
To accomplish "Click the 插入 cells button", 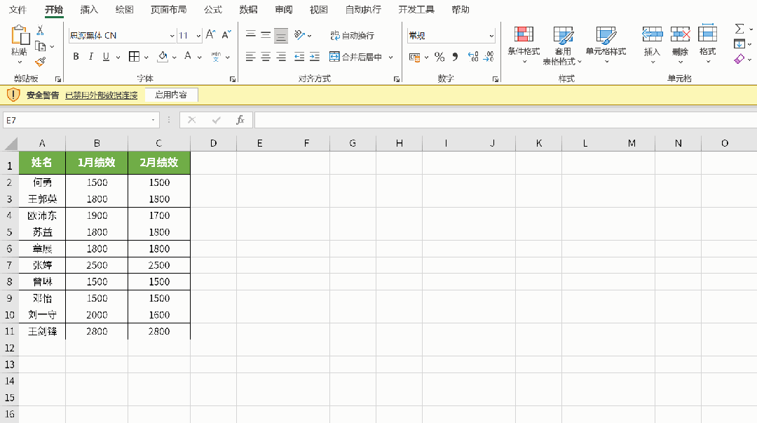I will (652, 46).
